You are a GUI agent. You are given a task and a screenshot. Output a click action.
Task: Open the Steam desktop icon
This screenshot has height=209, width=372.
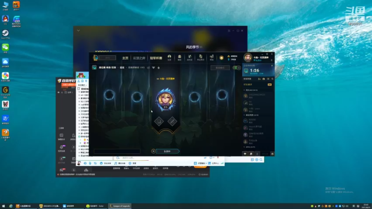[x=5, y=34]
